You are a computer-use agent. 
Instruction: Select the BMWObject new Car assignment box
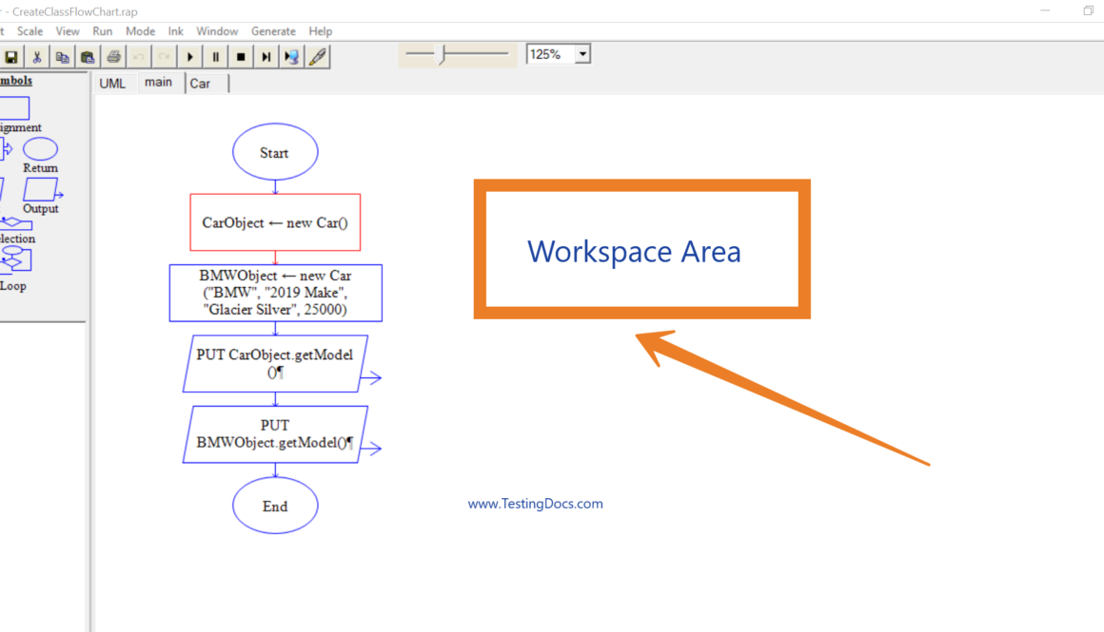pyautogui.click(x=276, y=293)
